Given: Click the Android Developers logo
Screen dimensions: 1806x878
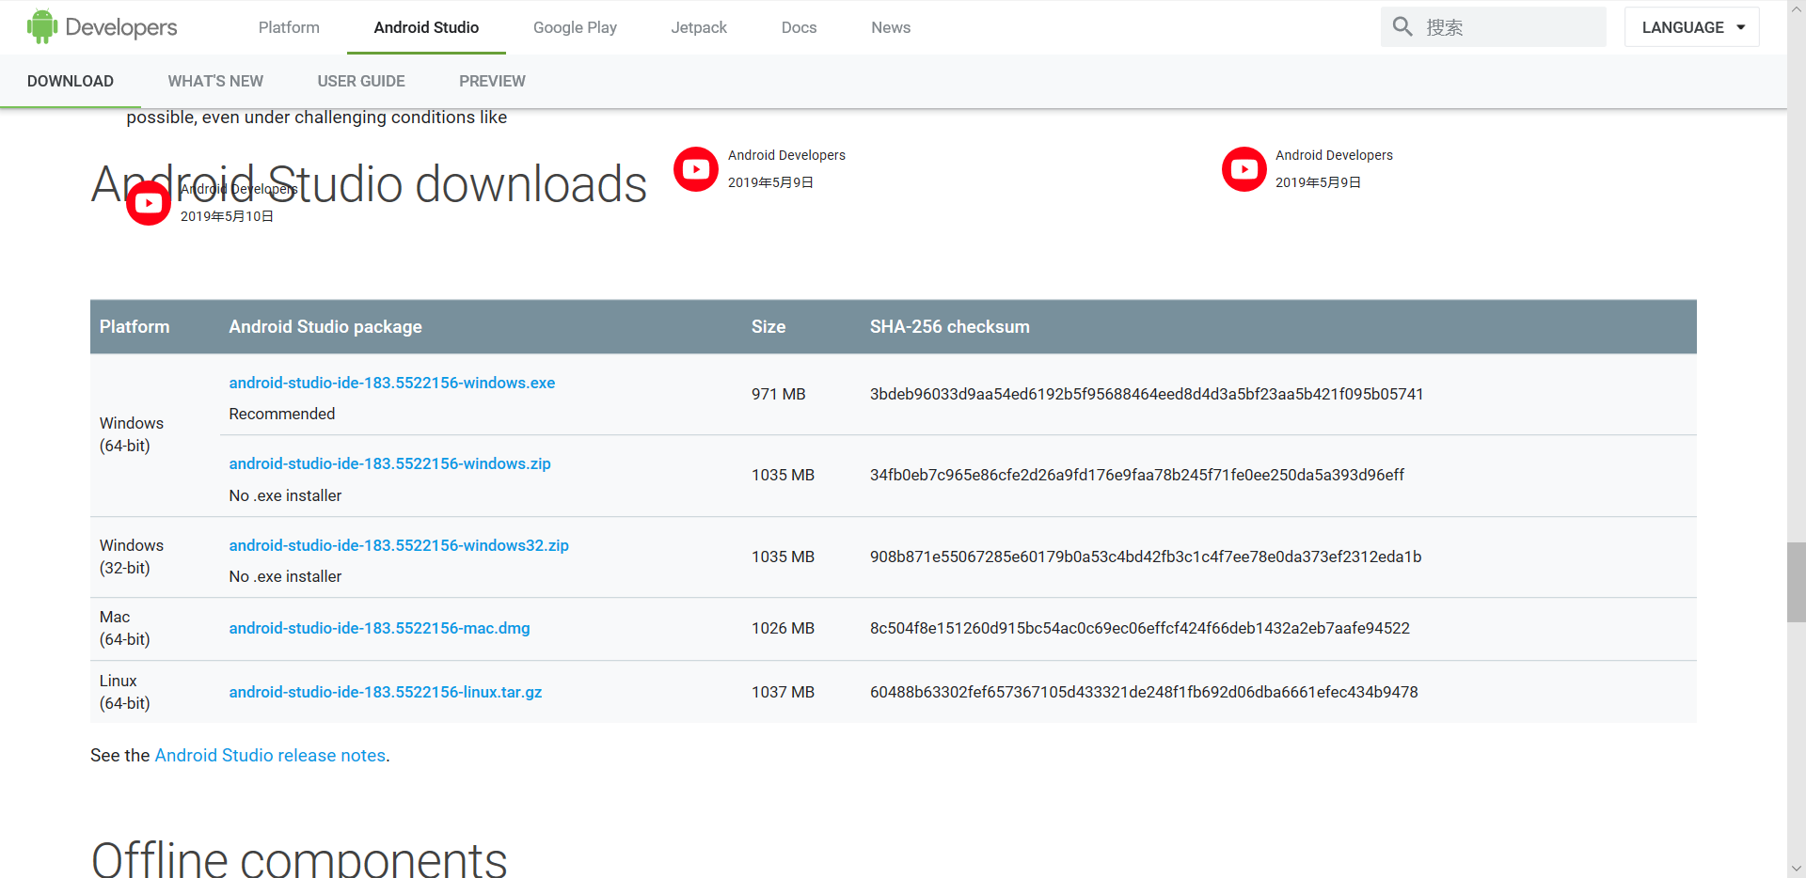Looking at the screenshot, I should (102, 27).
